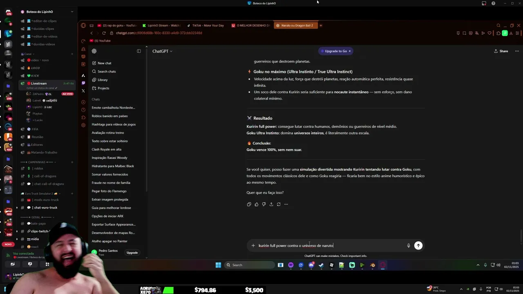
Task: Collapse the Canal category in Discord
Action: pyautogui.click(x=28, y=54)
